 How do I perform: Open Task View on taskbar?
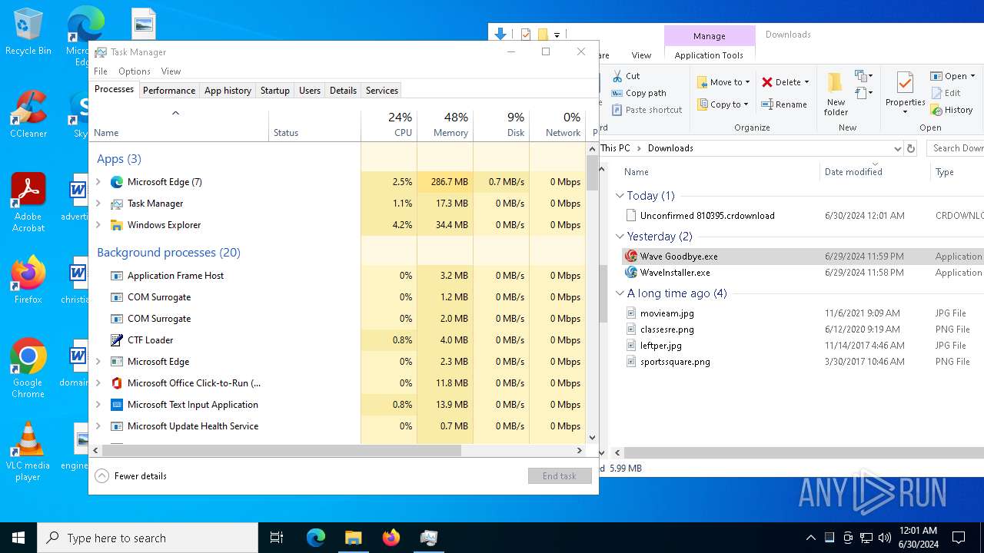277,538
